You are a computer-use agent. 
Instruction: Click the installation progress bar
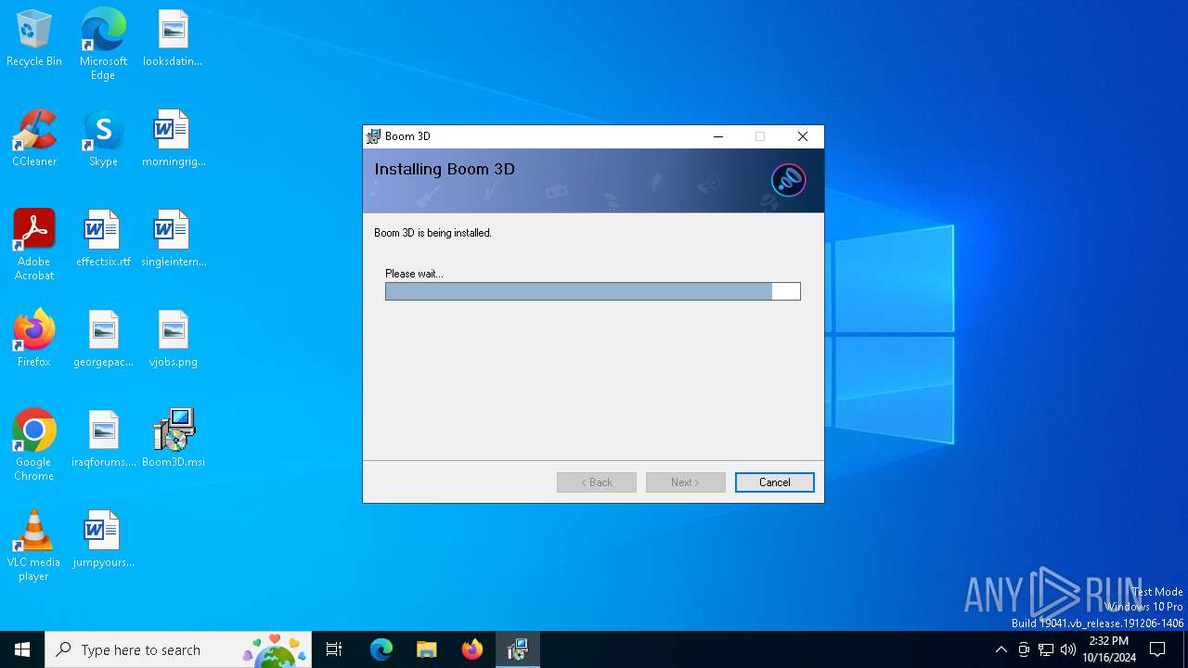(592, 291)
